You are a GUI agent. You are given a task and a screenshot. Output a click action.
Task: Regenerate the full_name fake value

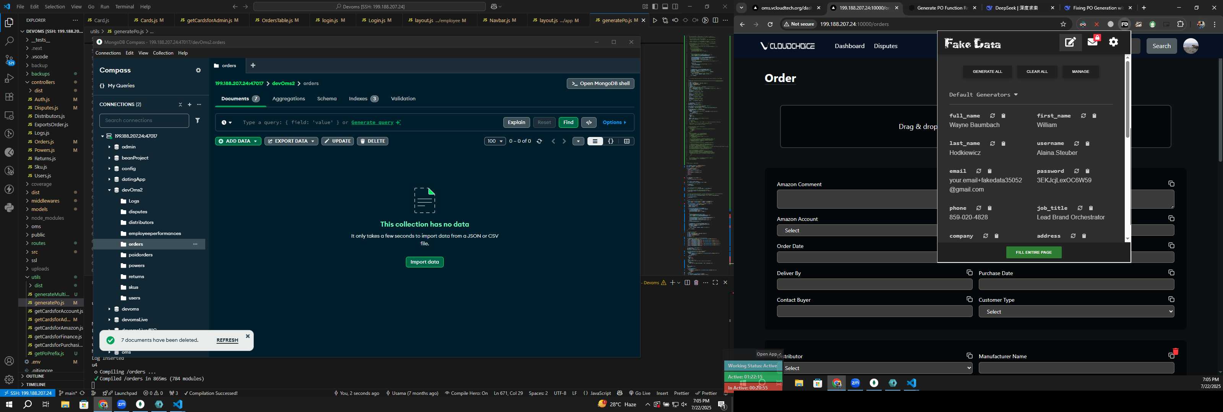992,116
